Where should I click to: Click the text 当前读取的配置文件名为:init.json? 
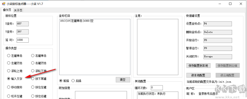(209, 82)
